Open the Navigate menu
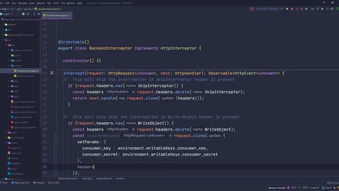 coord(23,3)
